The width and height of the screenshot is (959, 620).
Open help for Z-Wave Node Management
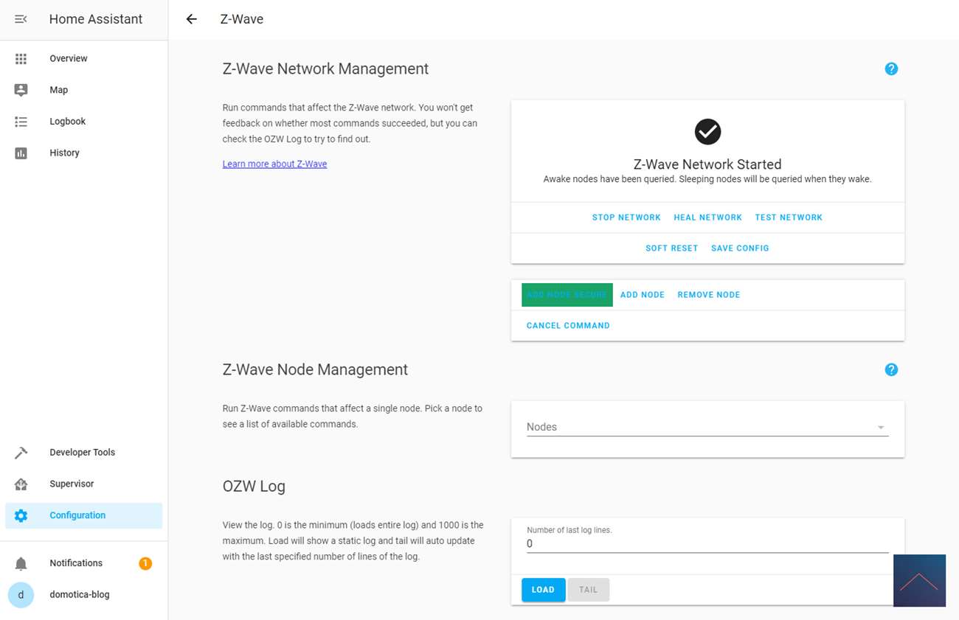pyautogui.click(x=891, y=369)
